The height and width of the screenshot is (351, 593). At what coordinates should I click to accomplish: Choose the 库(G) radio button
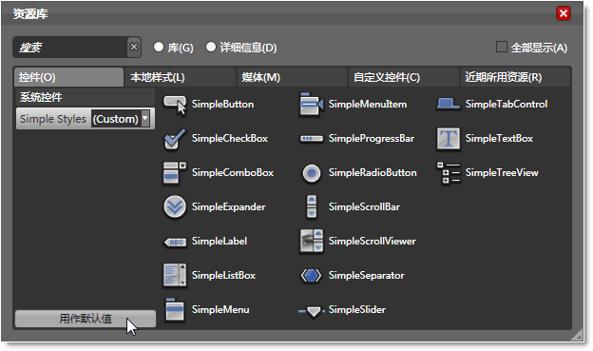click(159, 47)
